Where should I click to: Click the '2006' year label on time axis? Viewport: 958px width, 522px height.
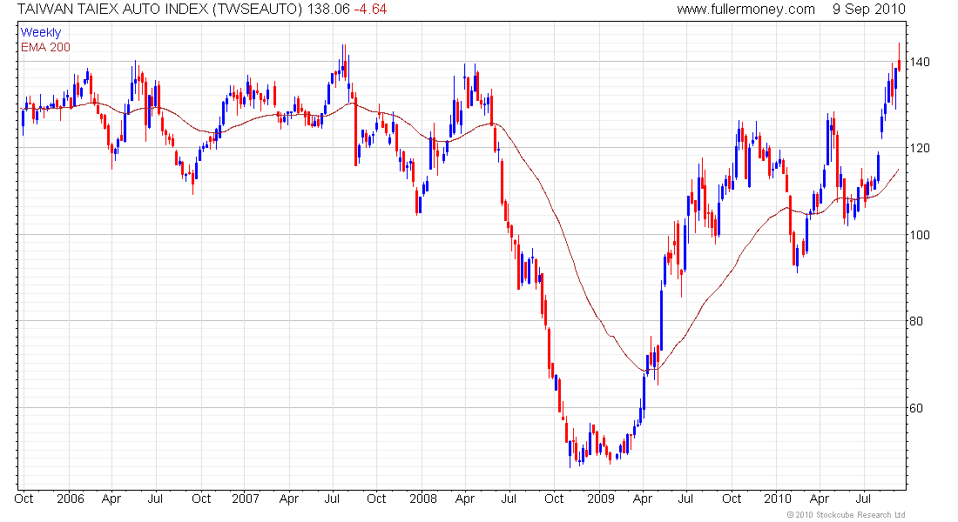click(x=71, y=499)
